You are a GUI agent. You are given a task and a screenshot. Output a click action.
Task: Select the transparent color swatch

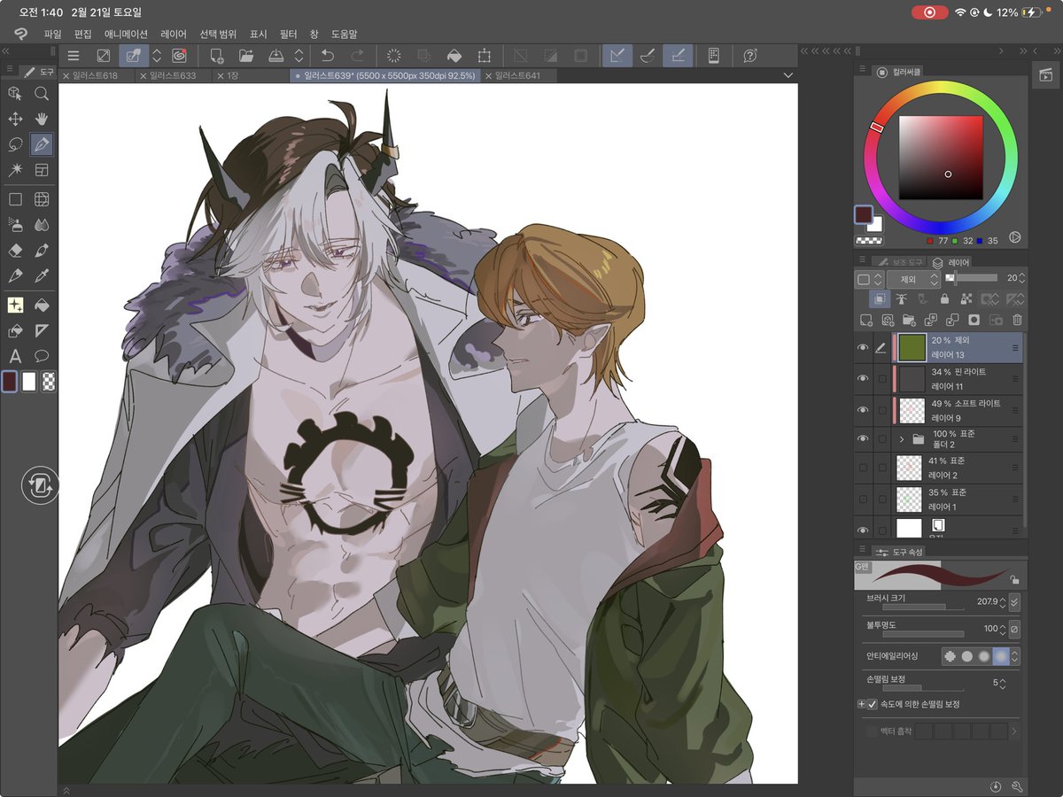click(50, 382)
